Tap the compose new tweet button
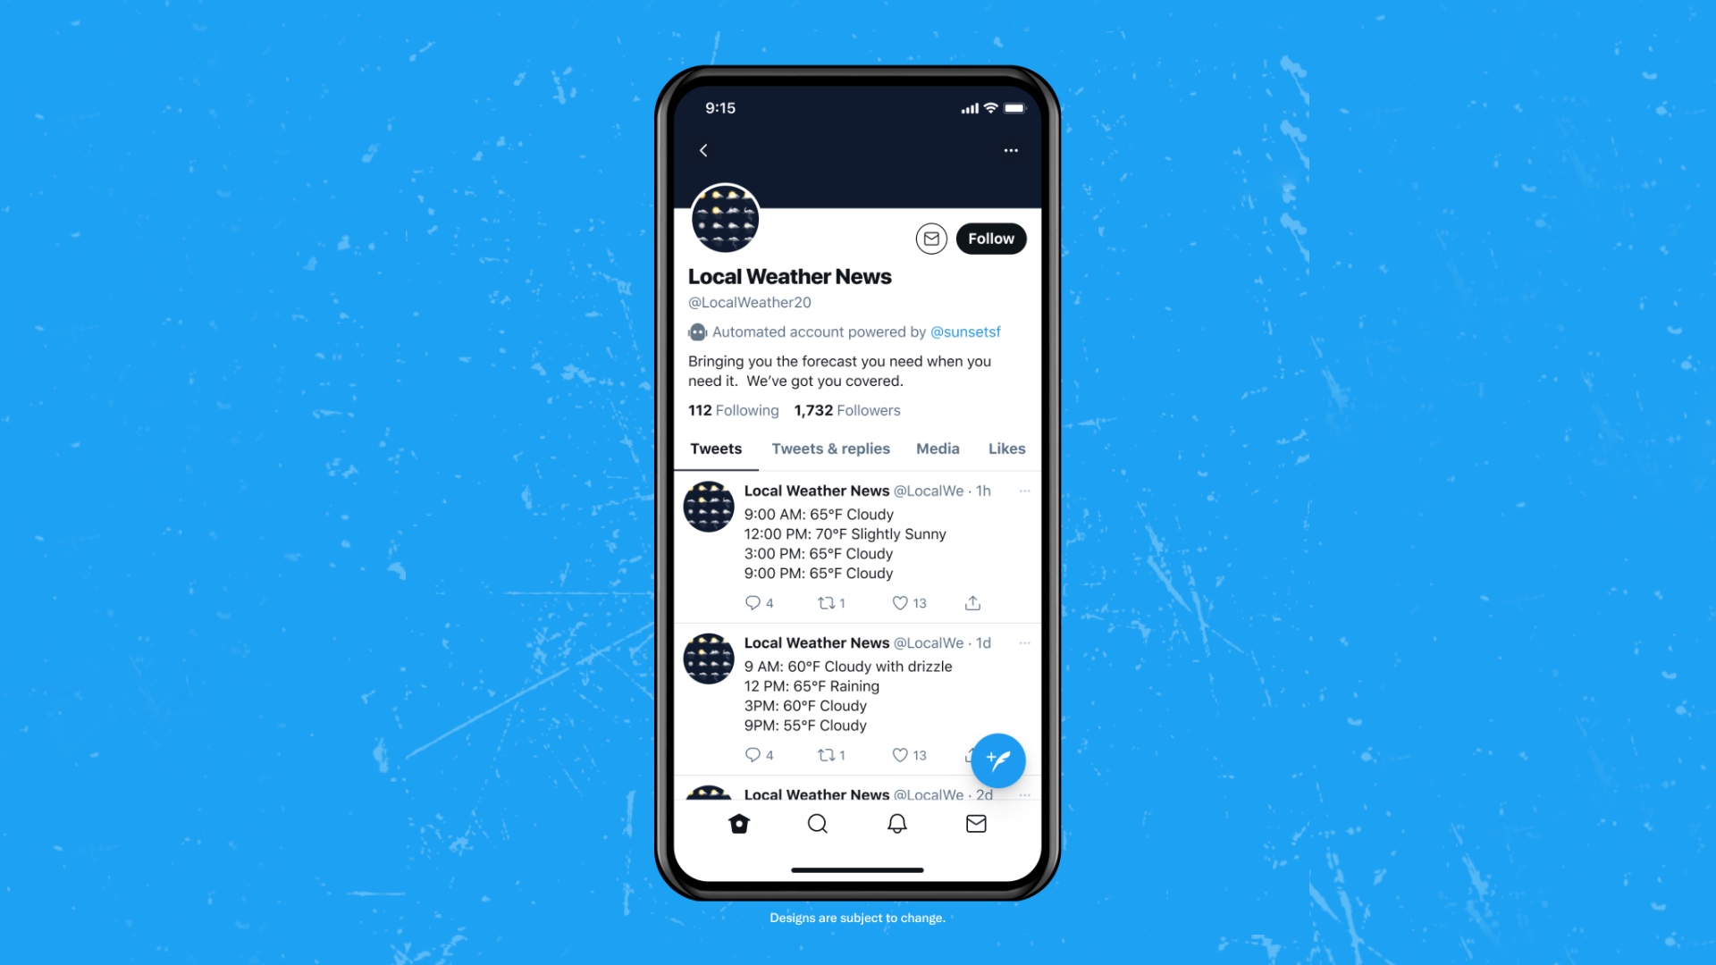This screenshot has width=1716, height=965. point(997,760)
